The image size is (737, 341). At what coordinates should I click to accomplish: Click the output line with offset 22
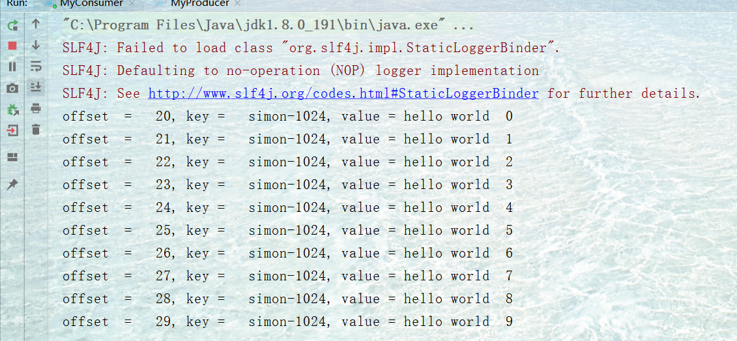point(287,162)
